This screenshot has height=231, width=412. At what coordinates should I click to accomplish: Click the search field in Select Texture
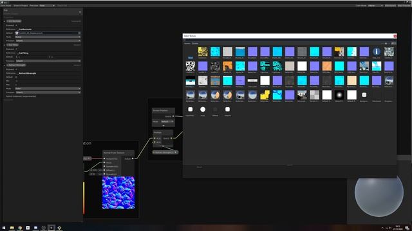click(289, 40)
